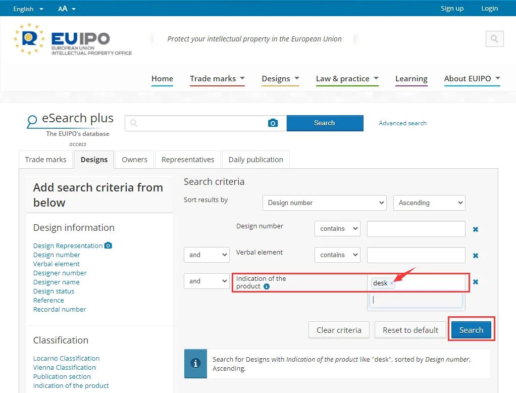This screenshot has height=393, width=516.
Task: Open the AA text size dropdown
Action: click(x=67, y=9)
